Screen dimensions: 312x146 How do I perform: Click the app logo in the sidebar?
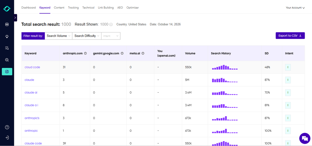pos(7,8)
